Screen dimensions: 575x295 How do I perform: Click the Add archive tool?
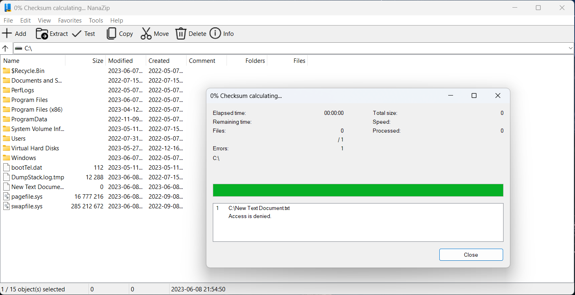[14, 33]
